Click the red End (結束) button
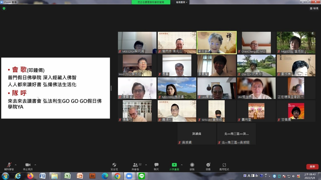The height and width of the screenshot is (180, 321). click(x=312, y=166)
